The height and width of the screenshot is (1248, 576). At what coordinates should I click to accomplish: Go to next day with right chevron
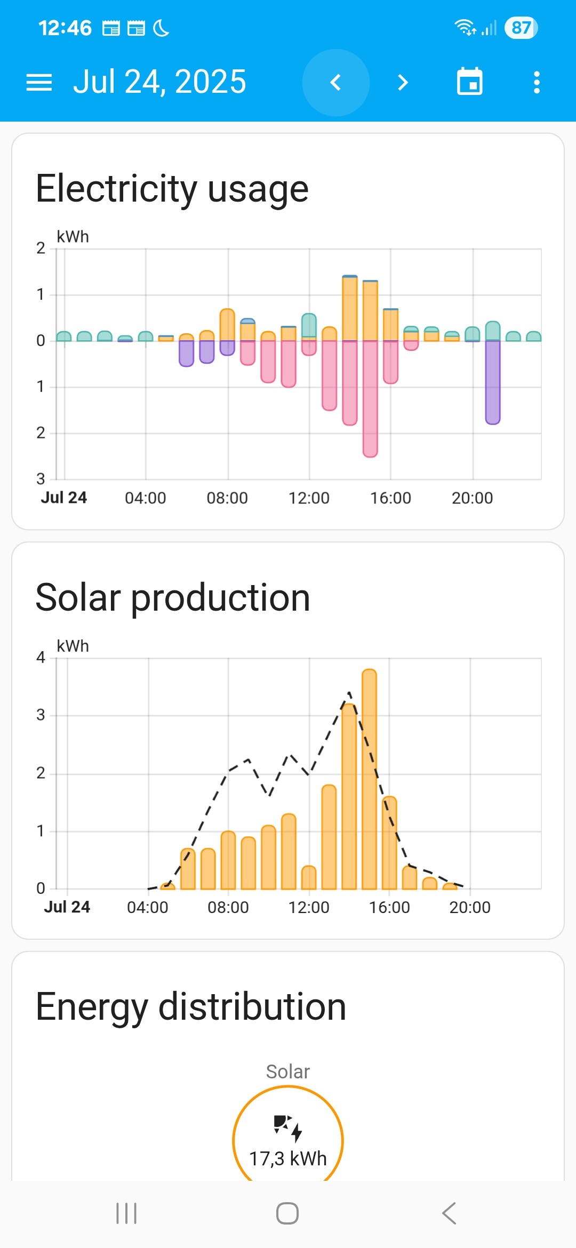(x=403, y=83)
